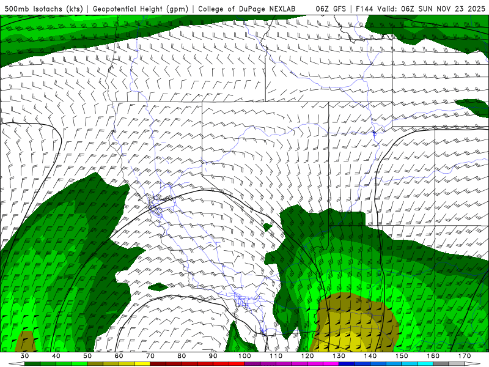Click the legend value 130
489x367 pixels.
(x=339, y=356)
